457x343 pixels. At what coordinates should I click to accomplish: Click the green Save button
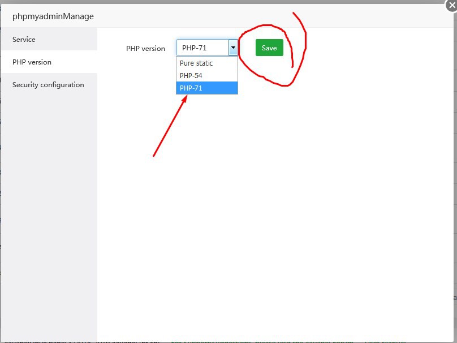coord(269,48)
